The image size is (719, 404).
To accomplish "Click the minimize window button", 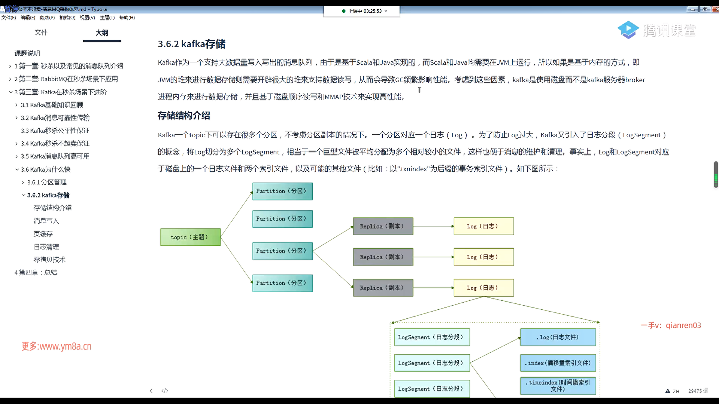I will pyautogui.click(x=692, y=9).
